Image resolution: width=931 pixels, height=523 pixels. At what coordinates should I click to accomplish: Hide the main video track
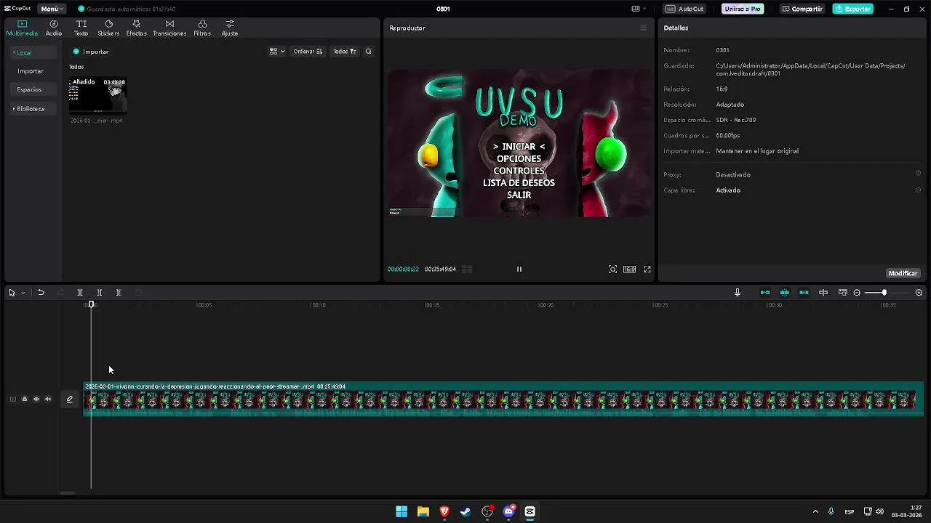coord(36,399)
